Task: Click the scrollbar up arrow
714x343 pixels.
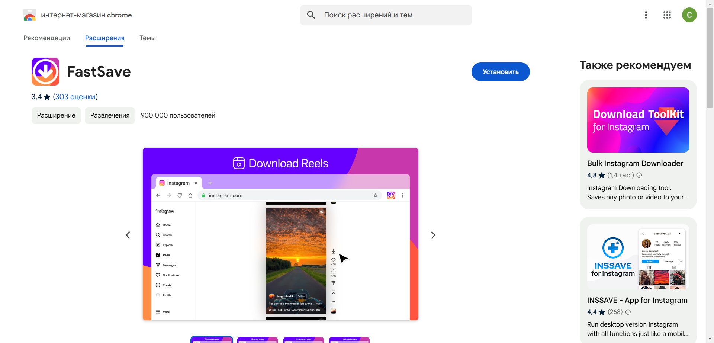Action: click(x=710, y=3)
